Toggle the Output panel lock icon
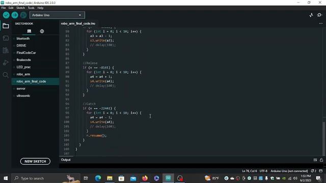Viewport: 326px width, 183px height. [x=321, y=160]
